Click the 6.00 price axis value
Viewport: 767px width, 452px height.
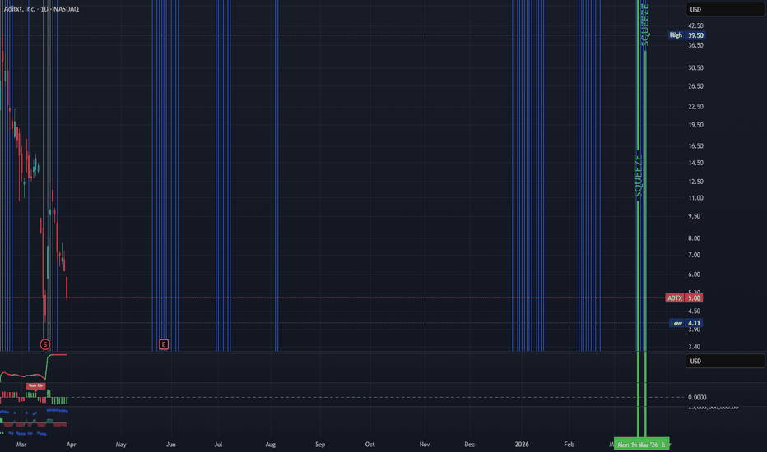[694, 274]
